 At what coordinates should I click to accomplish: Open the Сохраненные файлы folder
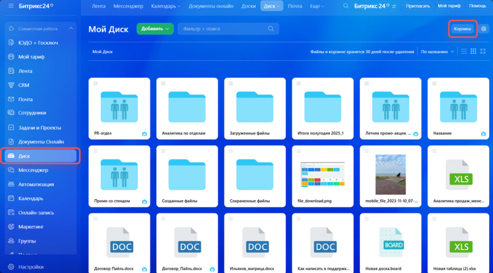point(255,176)
